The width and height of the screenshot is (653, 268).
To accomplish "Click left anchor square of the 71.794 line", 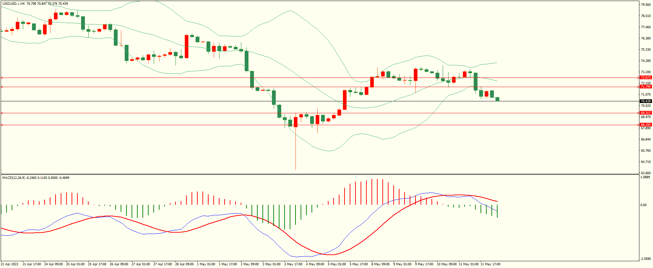I will [2, 87].
